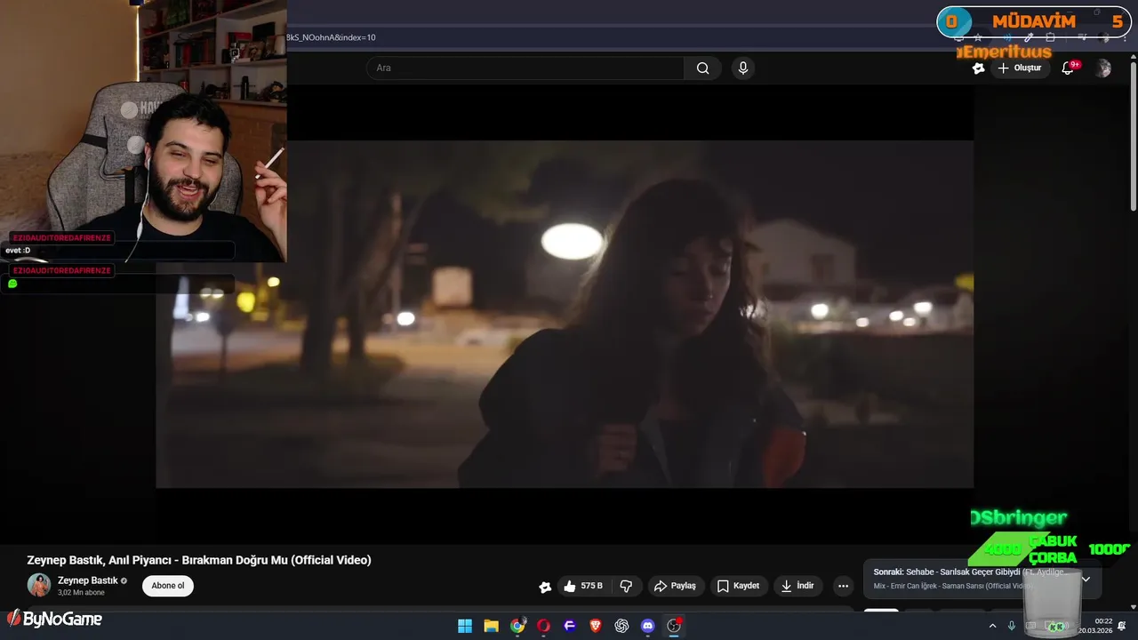Open ChatGPT from the taskbar
The height and width of the screenshot is (640, 1138).
(621, 626)
